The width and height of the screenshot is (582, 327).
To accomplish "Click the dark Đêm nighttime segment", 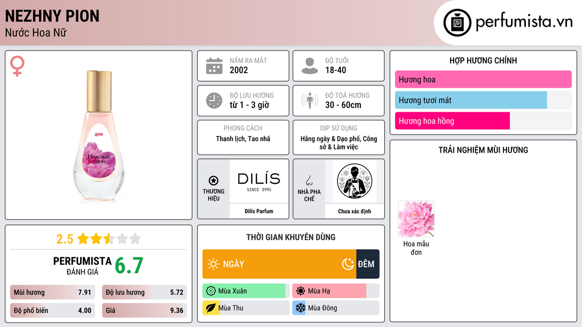I will click(x=368, y=264).
